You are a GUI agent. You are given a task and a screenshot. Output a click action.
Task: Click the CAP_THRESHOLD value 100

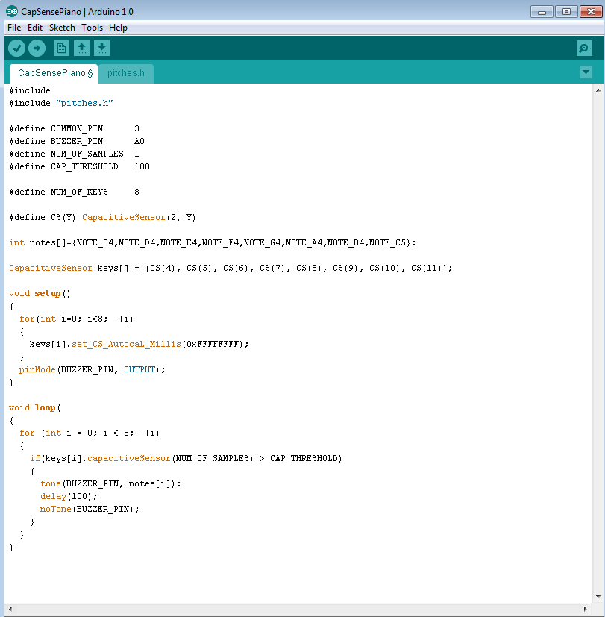[142, 166]
